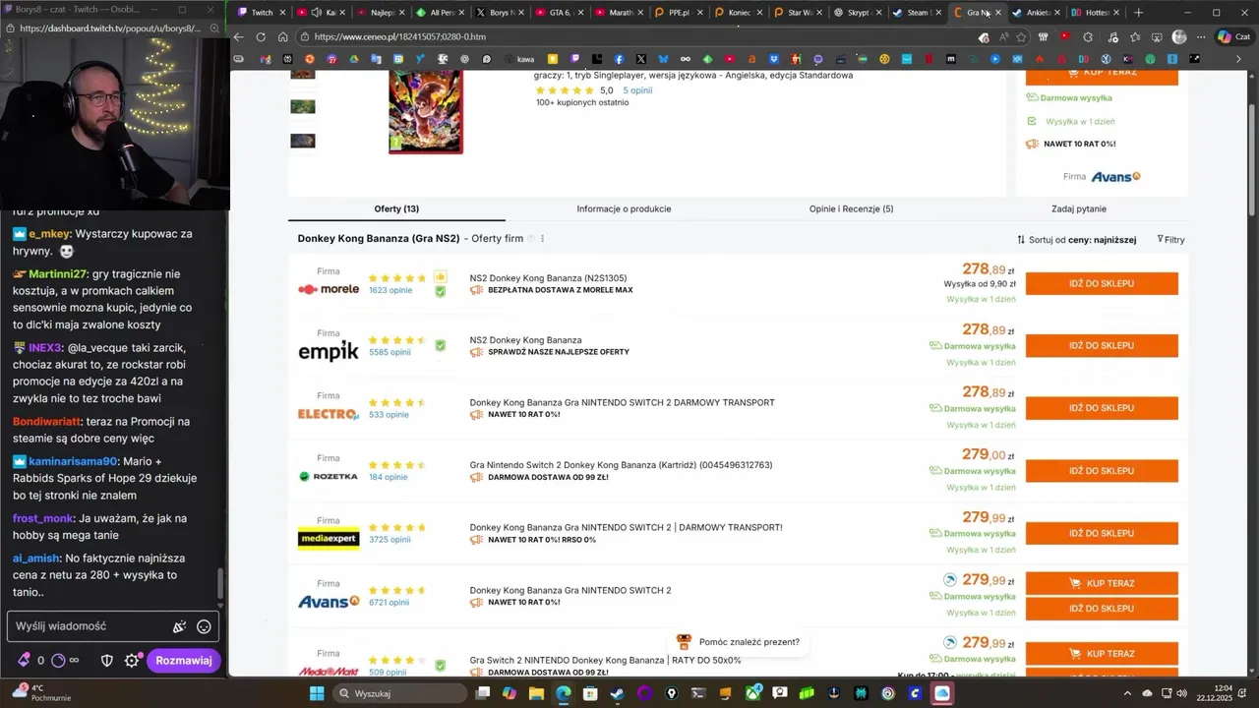Click KUP TERAZ in the Avans row
This screenshot has height=708, width=1259.
point(1102,583)
